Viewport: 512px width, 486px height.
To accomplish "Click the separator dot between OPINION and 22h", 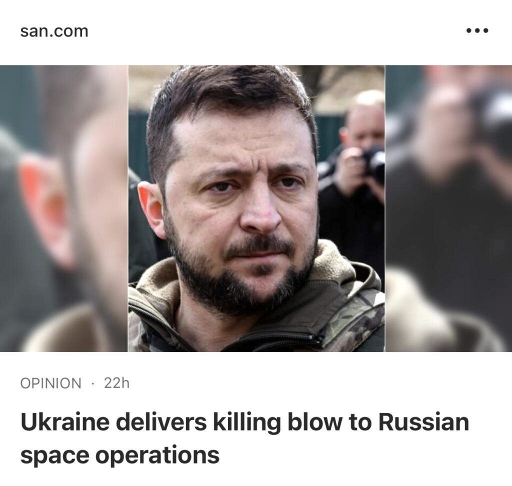I will click(x=93, y=383).
